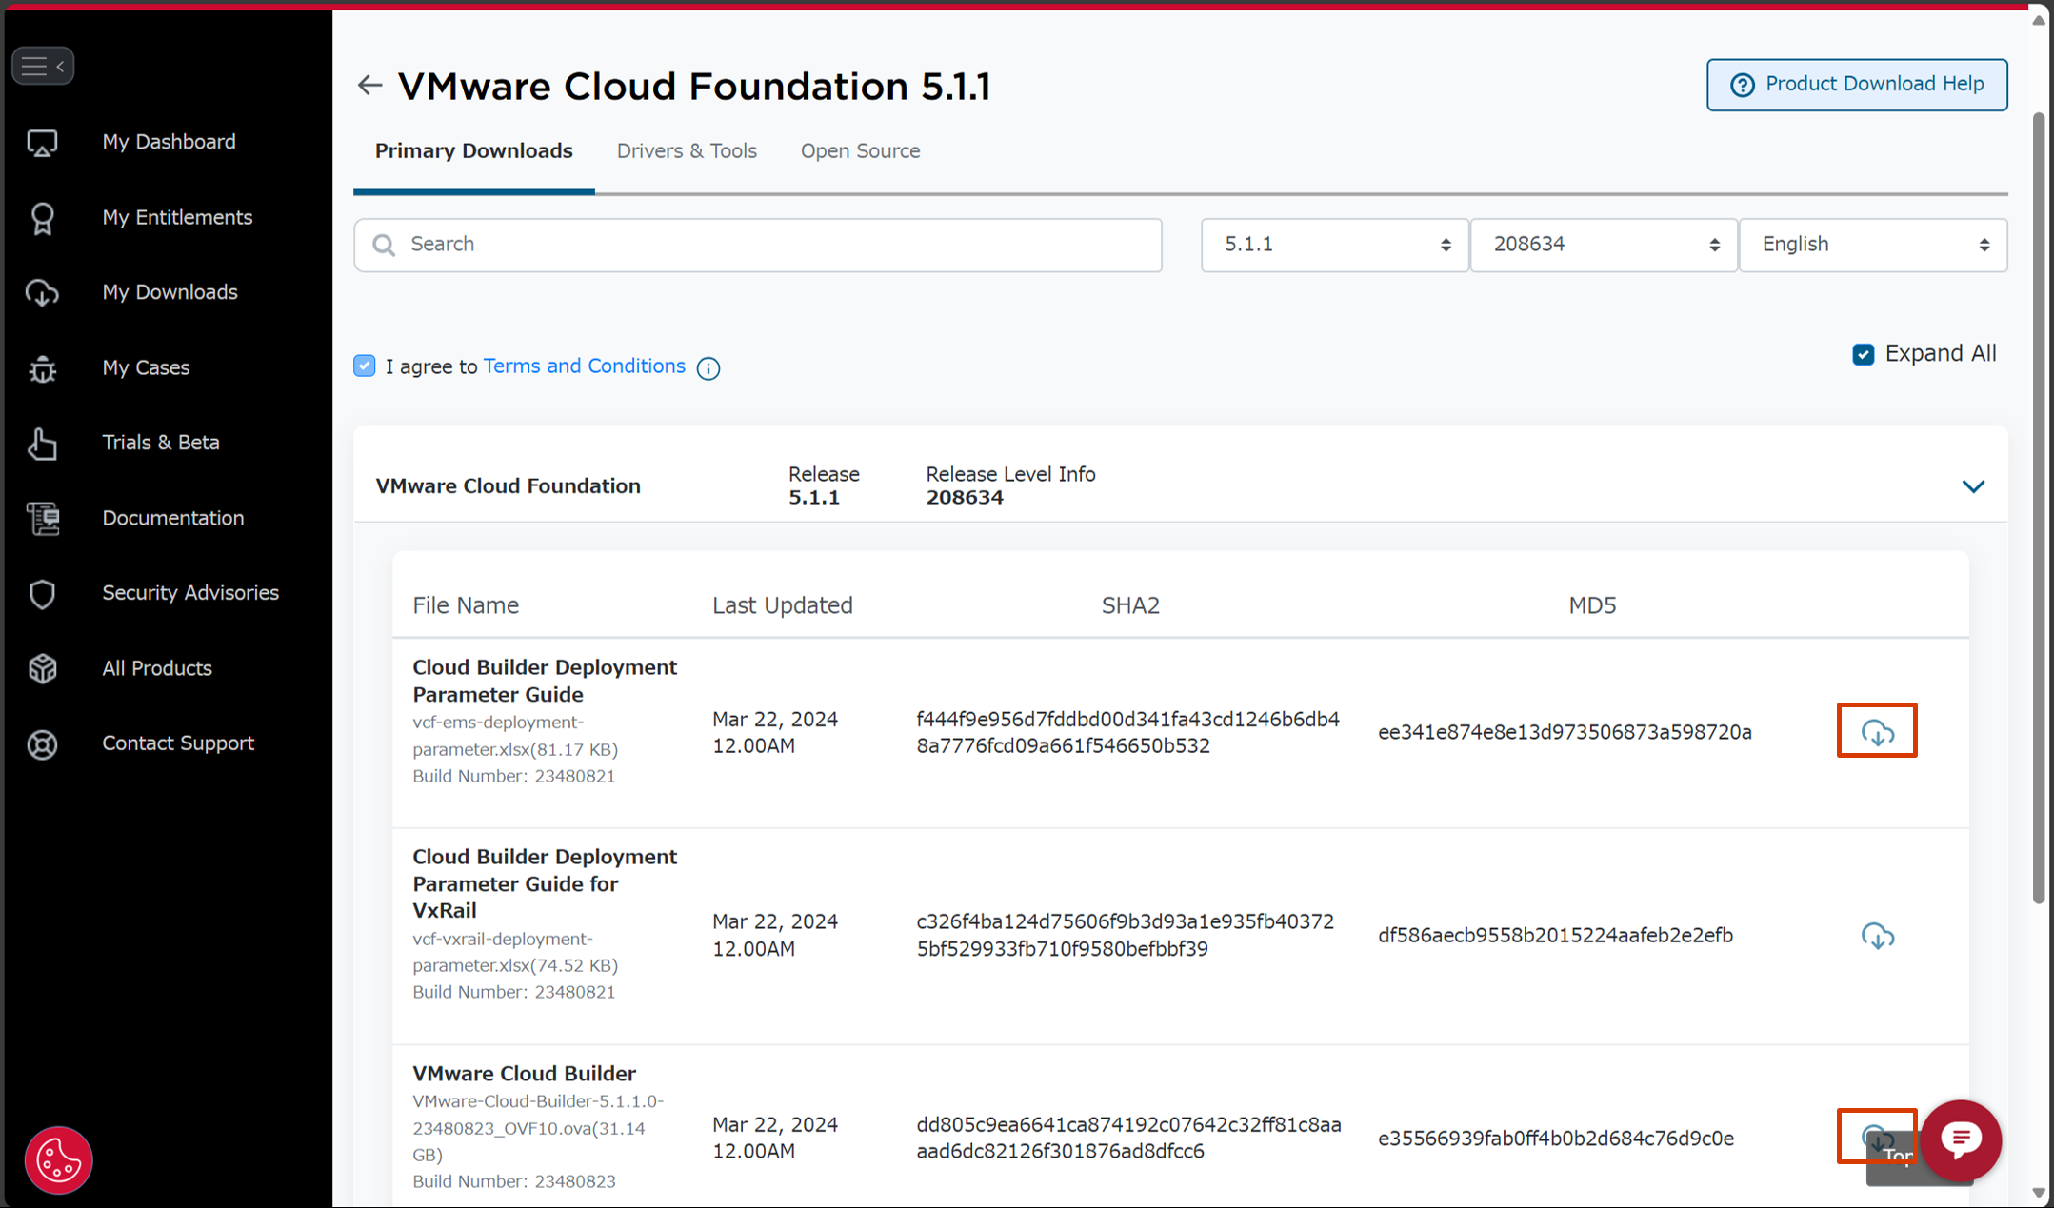Click Product Download Help button
The width and height of the screenshot is (2054, 1208).
pos(1857,85)
